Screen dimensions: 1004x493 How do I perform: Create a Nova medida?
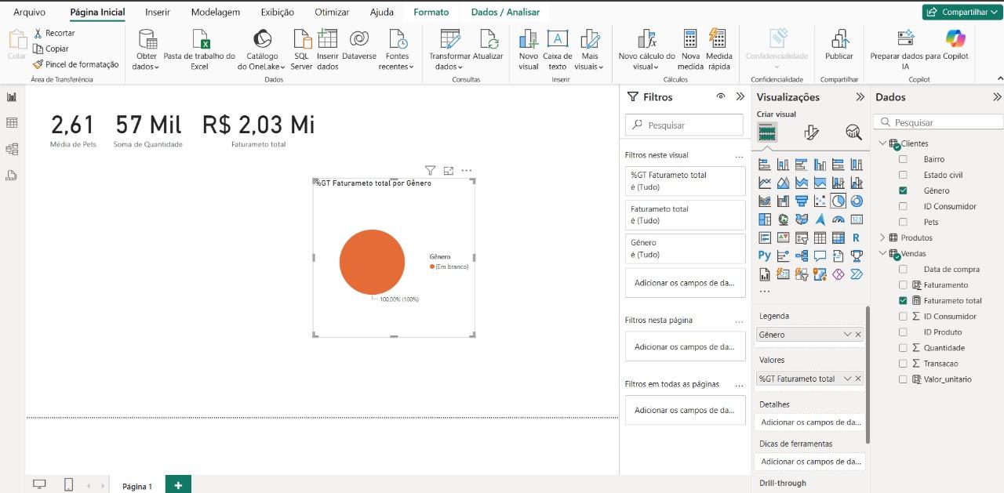(690, 49)
